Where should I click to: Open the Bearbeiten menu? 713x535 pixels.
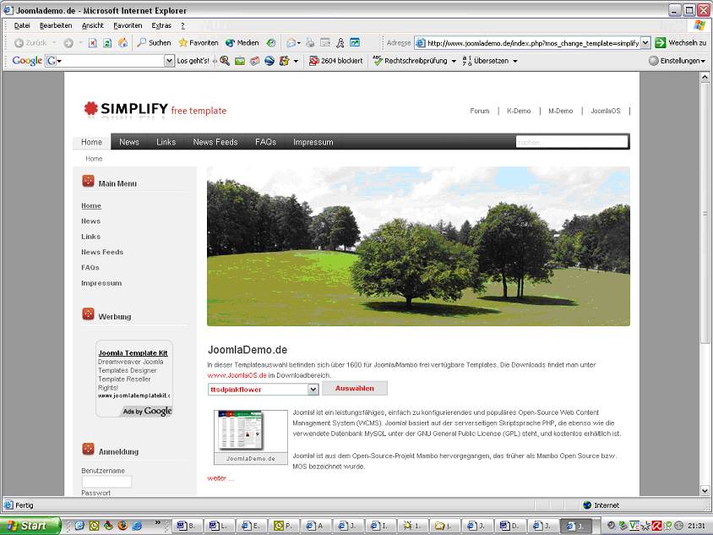(56, 25)
